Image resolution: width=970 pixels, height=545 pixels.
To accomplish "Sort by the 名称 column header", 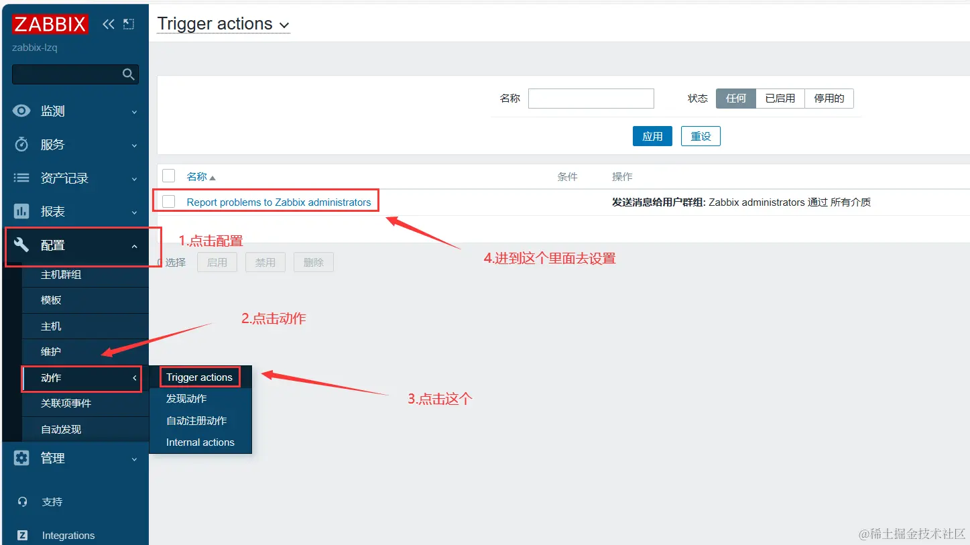I will [197, 177].
